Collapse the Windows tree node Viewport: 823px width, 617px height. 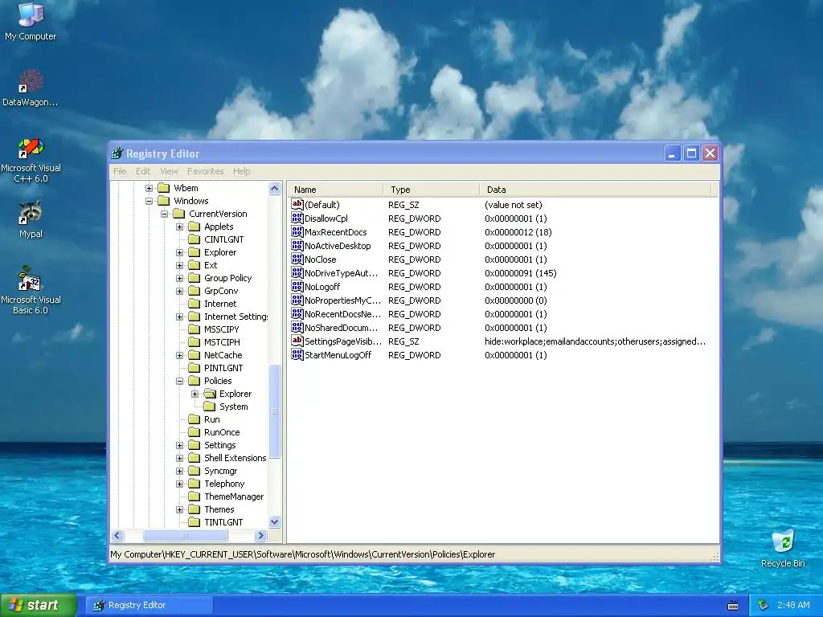point(149,201)
